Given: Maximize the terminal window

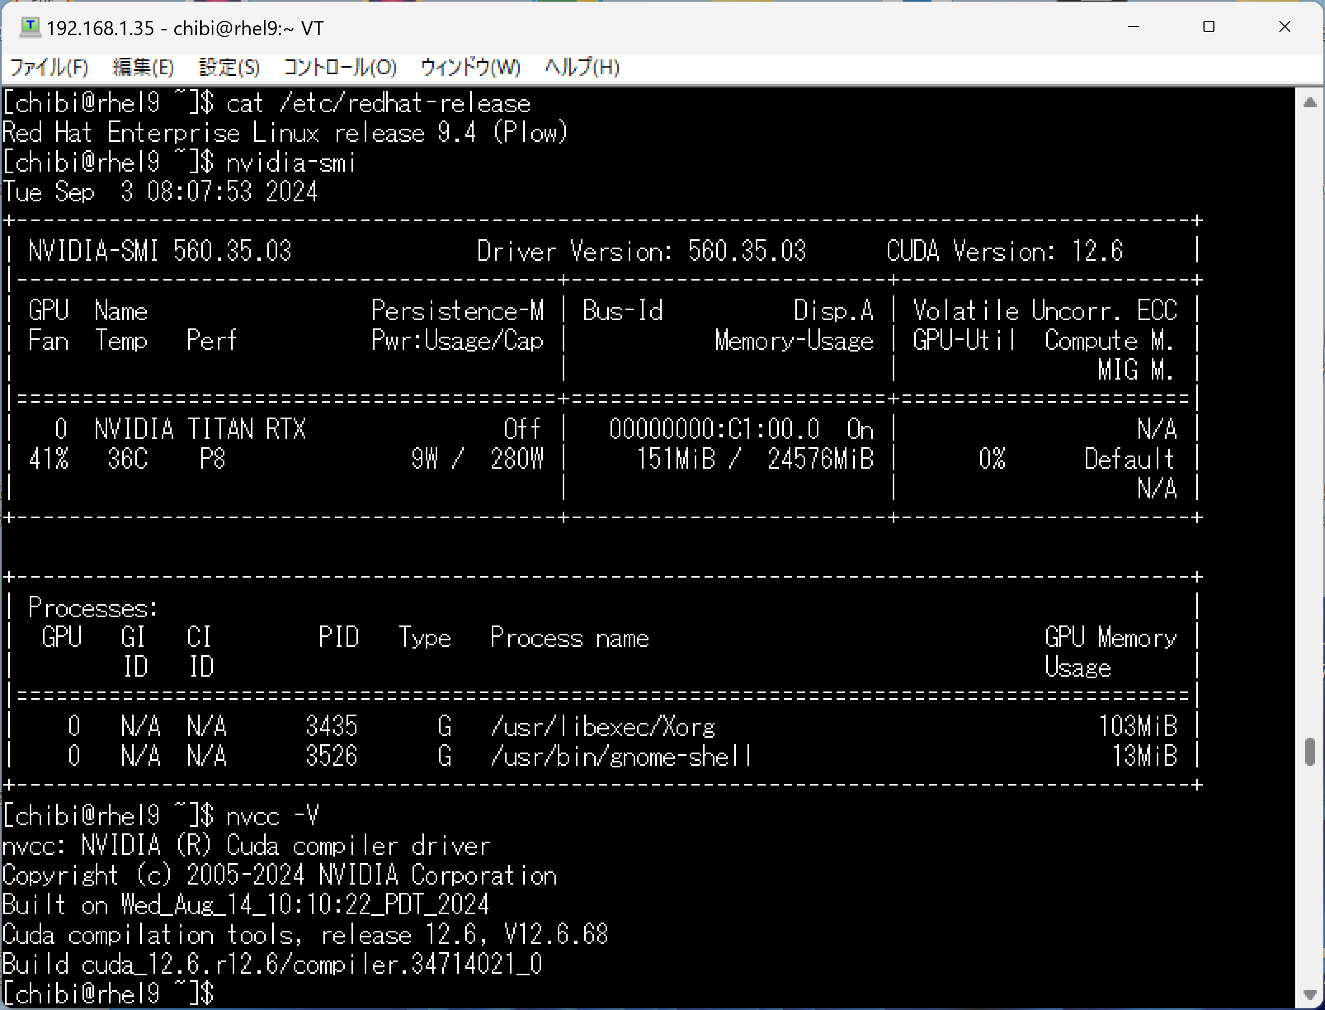Looking at the screenshot, I should tap(1208, 27).
